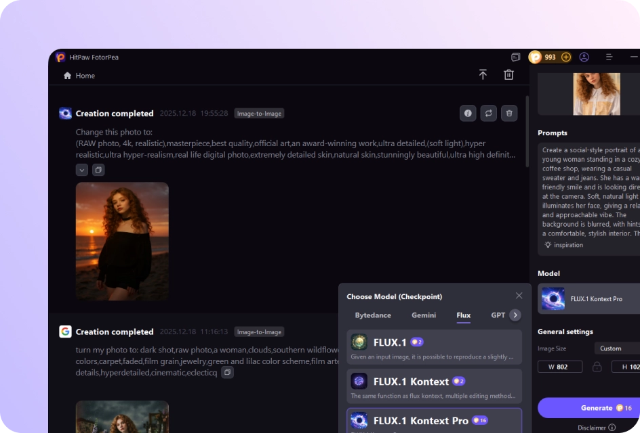
Task: Click the upload arrow icon in the top toolbar
Action: (483, 75)
